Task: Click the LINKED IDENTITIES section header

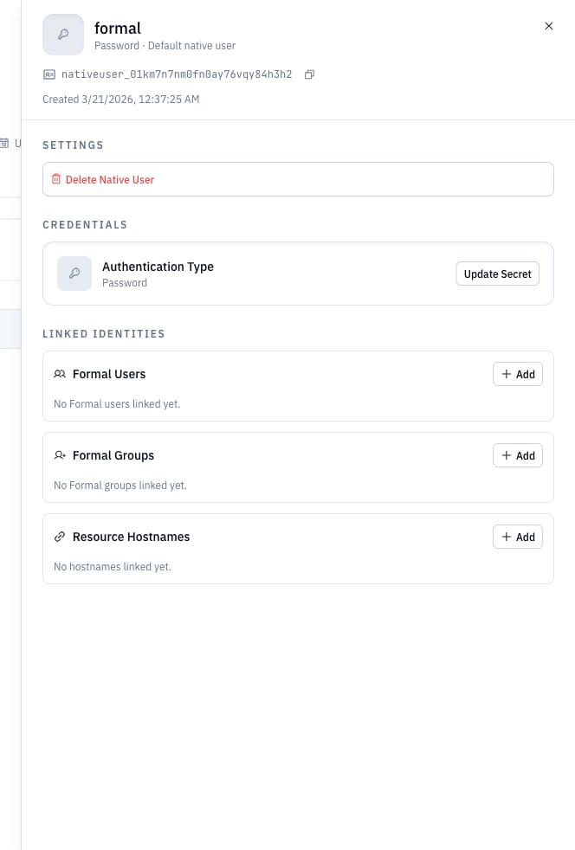Action: click(104, 334)
